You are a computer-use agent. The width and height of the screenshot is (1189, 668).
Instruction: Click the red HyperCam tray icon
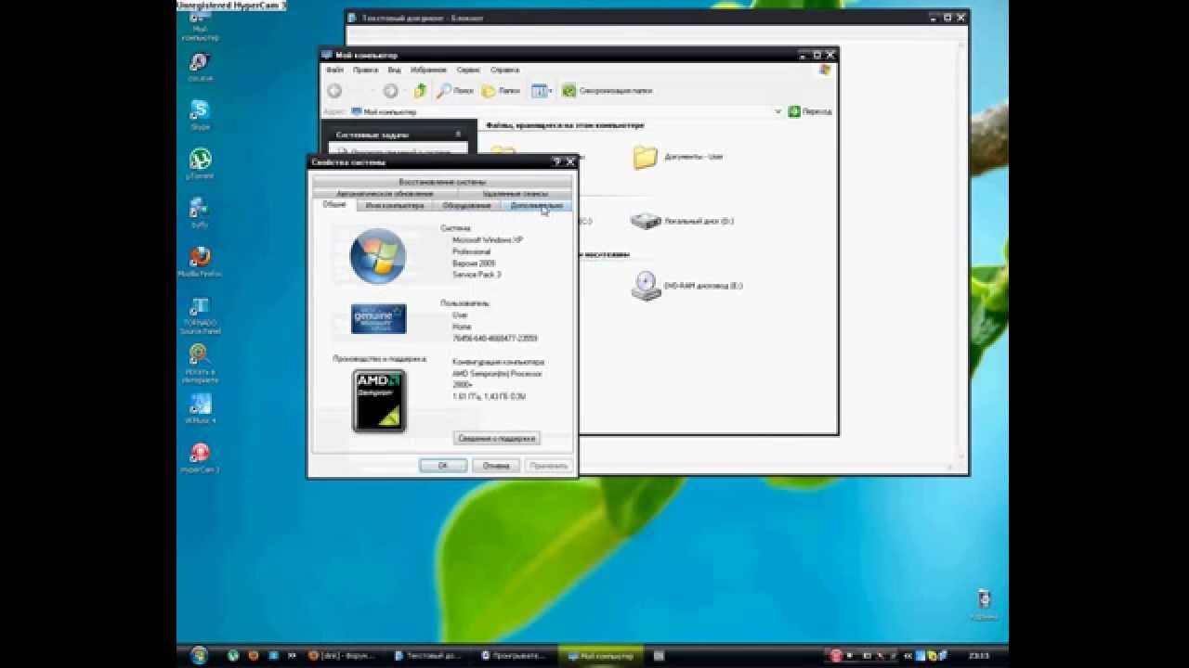[836, 655]
